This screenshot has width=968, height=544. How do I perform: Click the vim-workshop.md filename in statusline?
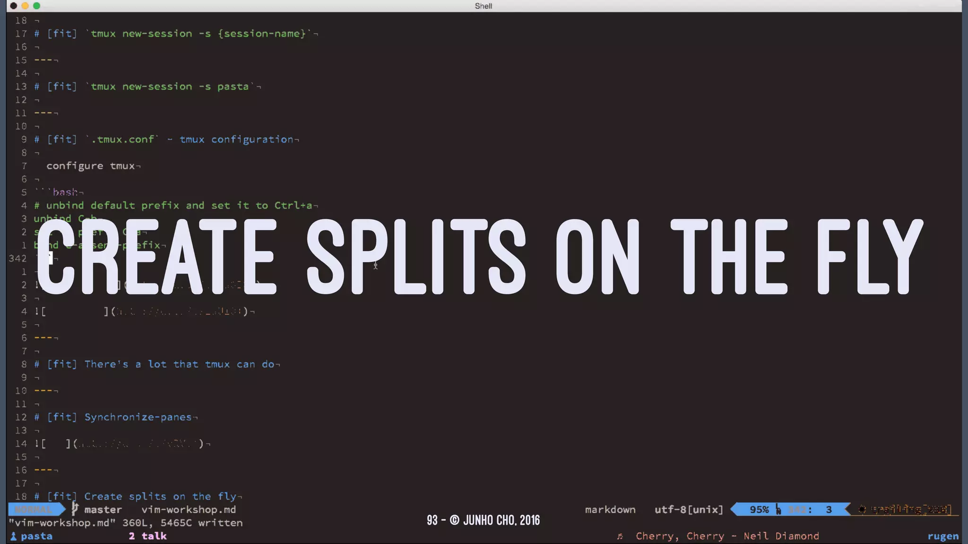pyautogui.click(x=189, y=510)
